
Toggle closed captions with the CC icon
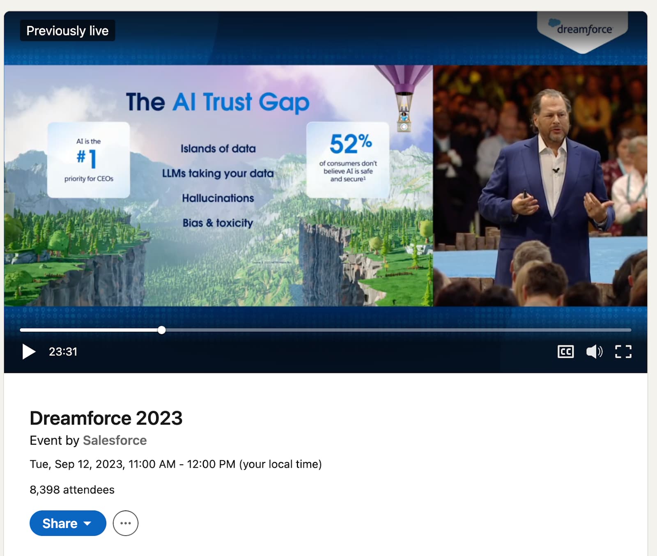(x=565, y=352)
